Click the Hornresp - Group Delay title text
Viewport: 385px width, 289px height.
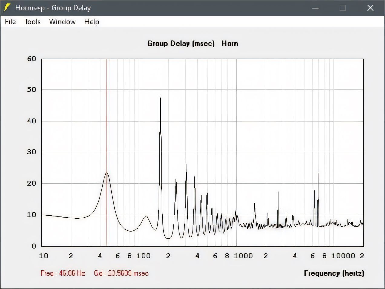pyautogui.click(x=53, y=8)
